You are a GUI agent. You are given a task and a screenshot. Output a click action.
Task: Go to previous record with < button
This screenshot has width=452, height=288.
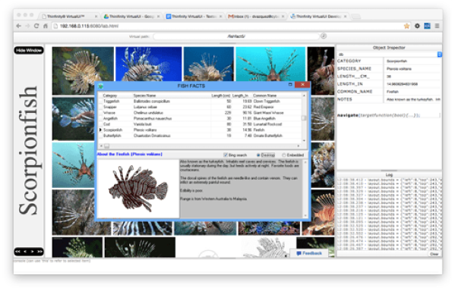coord(25,252)
